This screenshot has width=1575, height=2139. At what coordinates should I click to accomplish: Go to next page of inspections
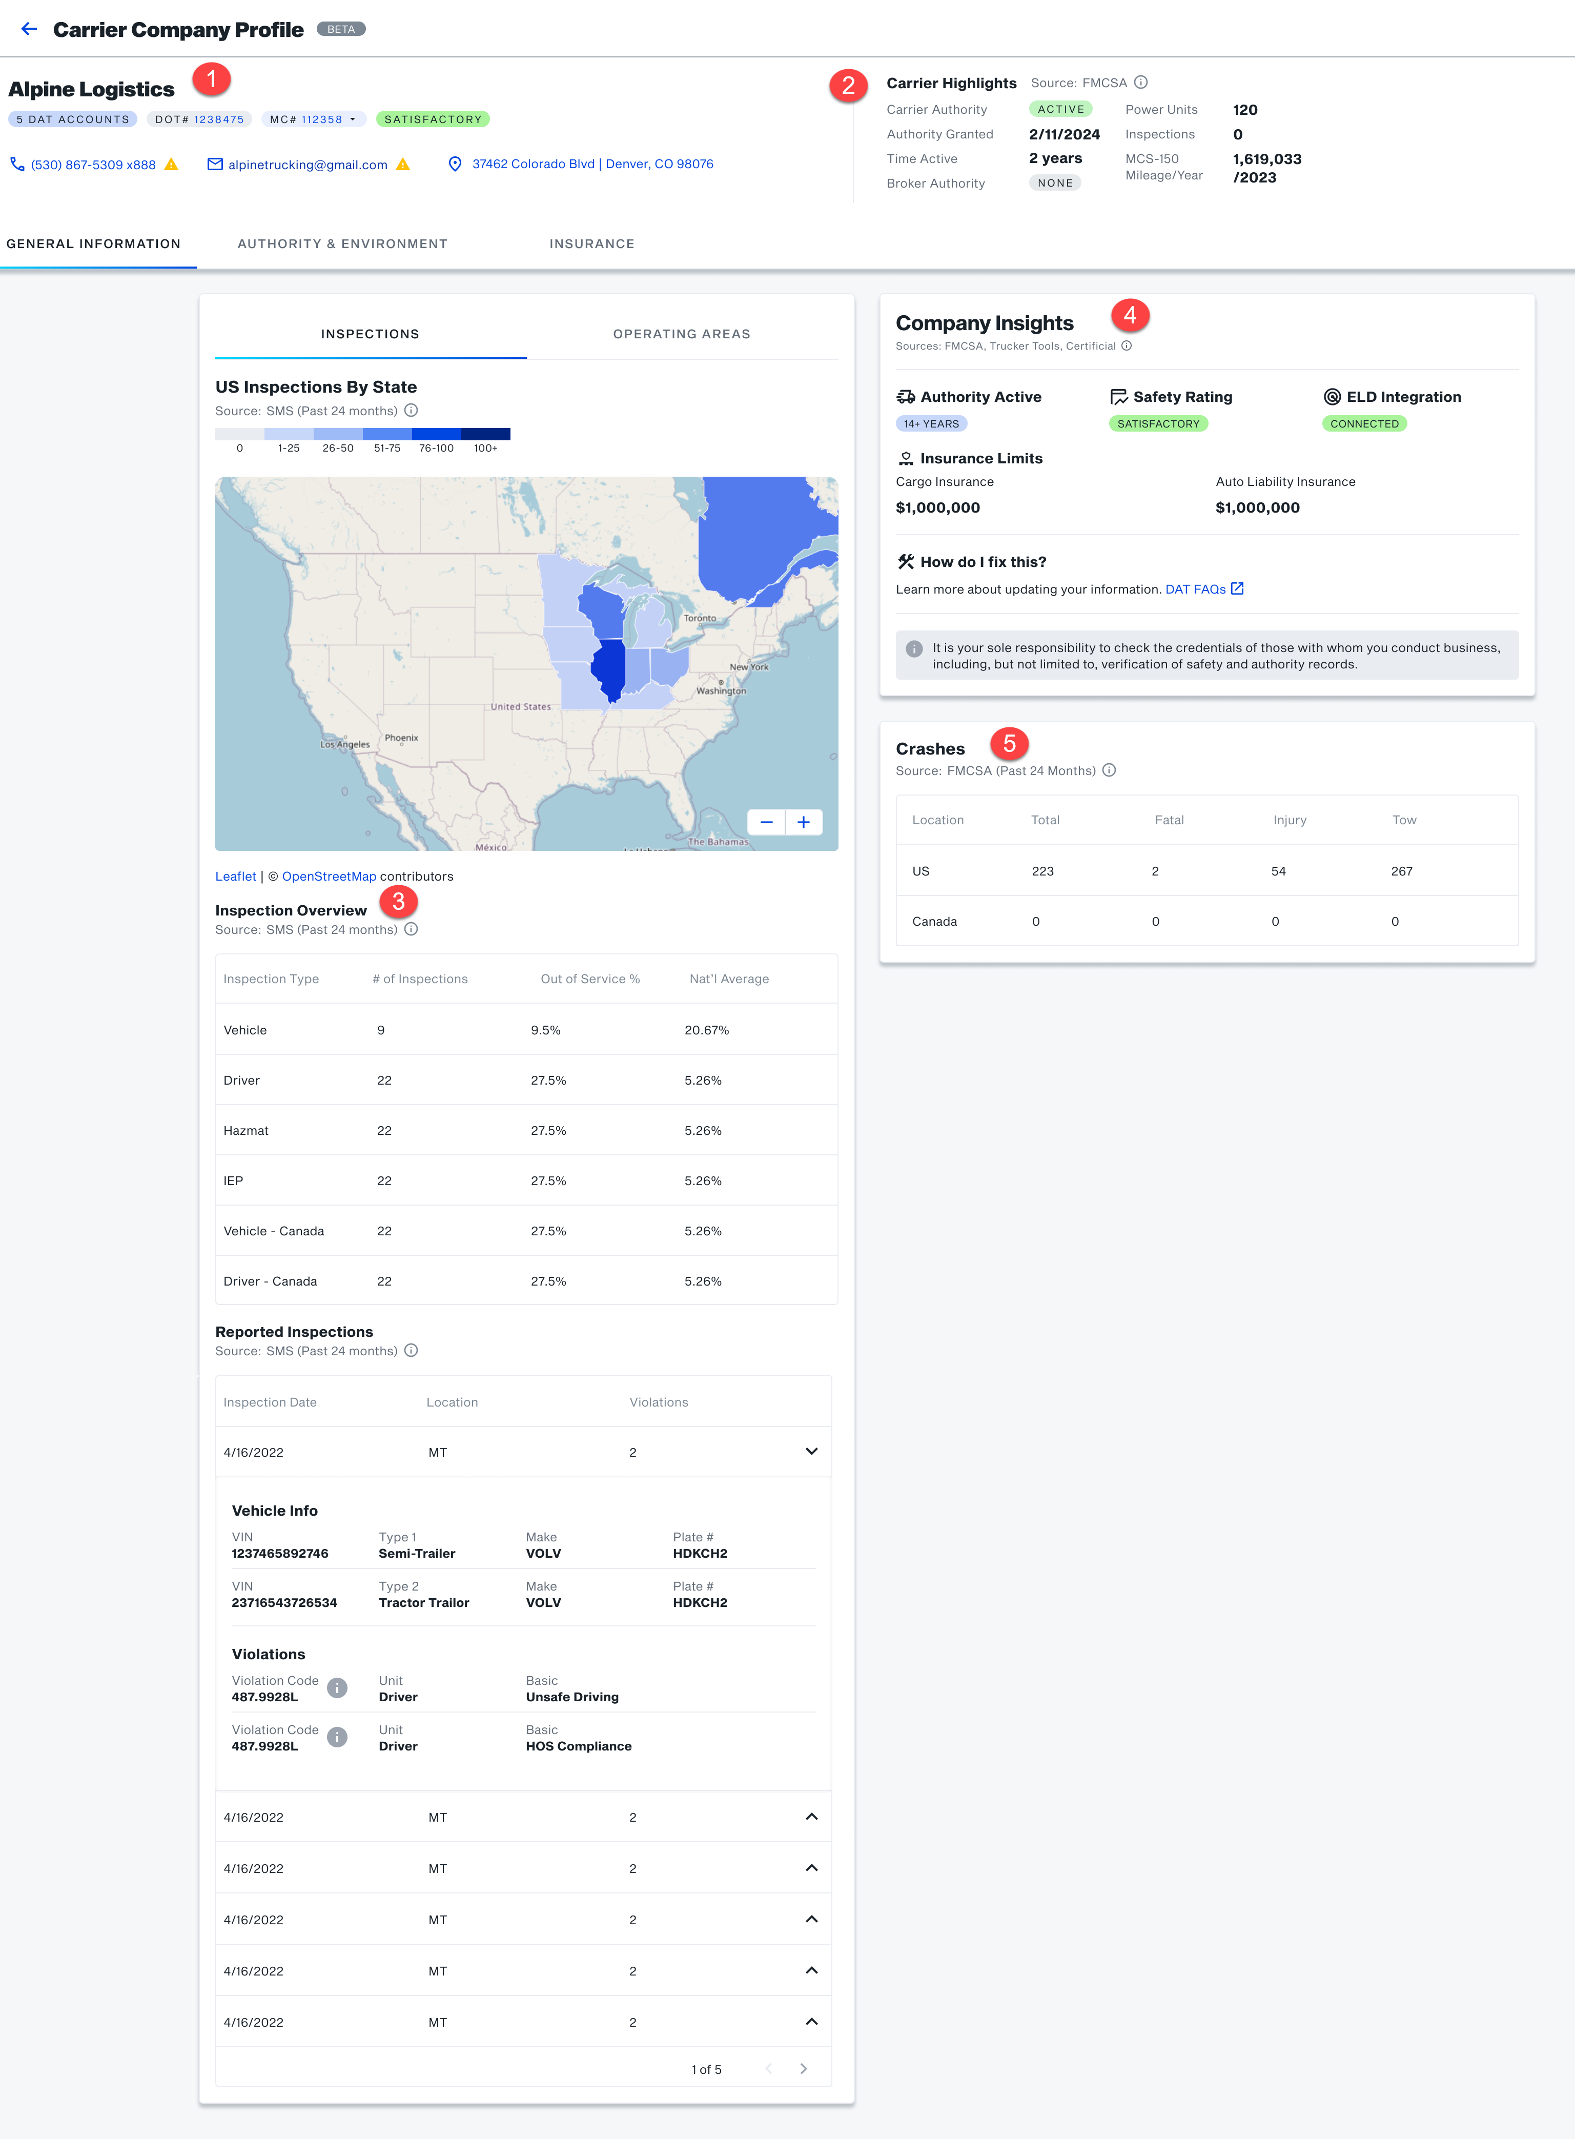click(x=804, y=2068)
